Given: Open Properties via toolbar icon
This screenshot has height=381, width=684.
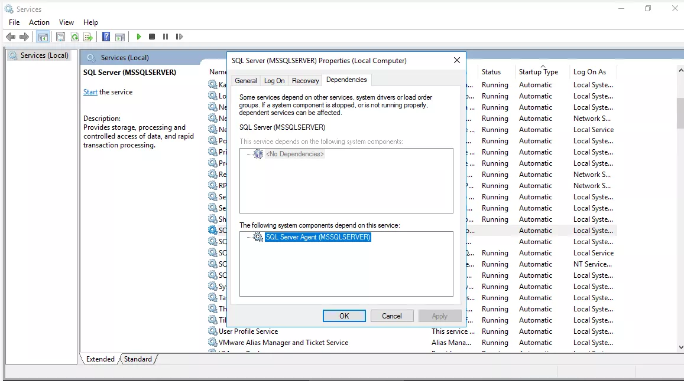Looking at the screenshot, I should point(61,37).
